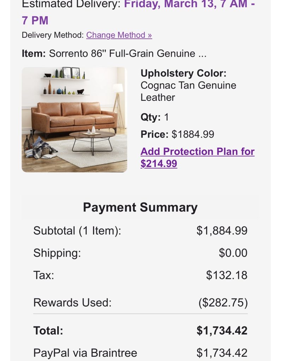The width and height of the screenshot is (281, 361).
Task: Select the Cognac Tan Genuine Leather text
Action: [188, 91]
